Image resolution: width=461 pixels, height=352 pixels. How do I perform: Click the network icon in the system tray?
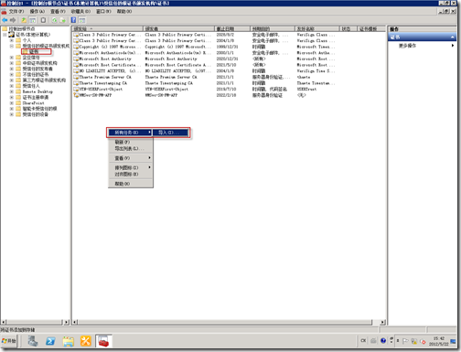(414, 341)
